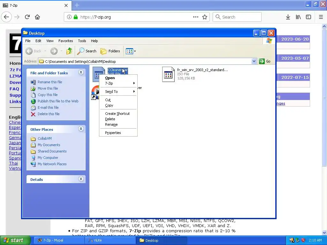
Task: Collapse File and Folder Tasks panel
Action: pyautogui.click(x=81, y=72)
